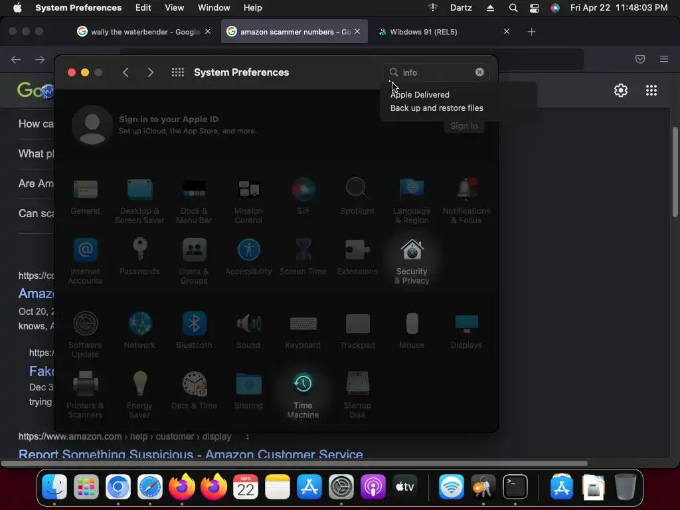The height and width of the screenshot is (510, 680).
Task: Show all preferences grid button
Action: (x=178, y=72)
